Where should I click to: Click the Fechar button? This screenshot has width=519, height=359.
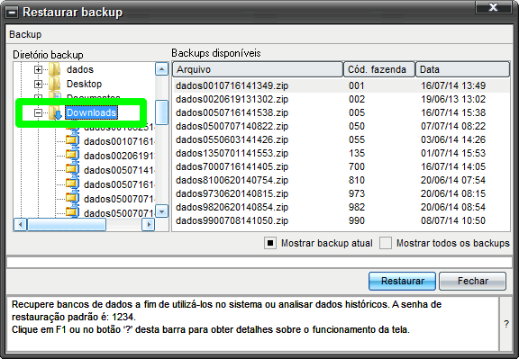coord(473,281)
